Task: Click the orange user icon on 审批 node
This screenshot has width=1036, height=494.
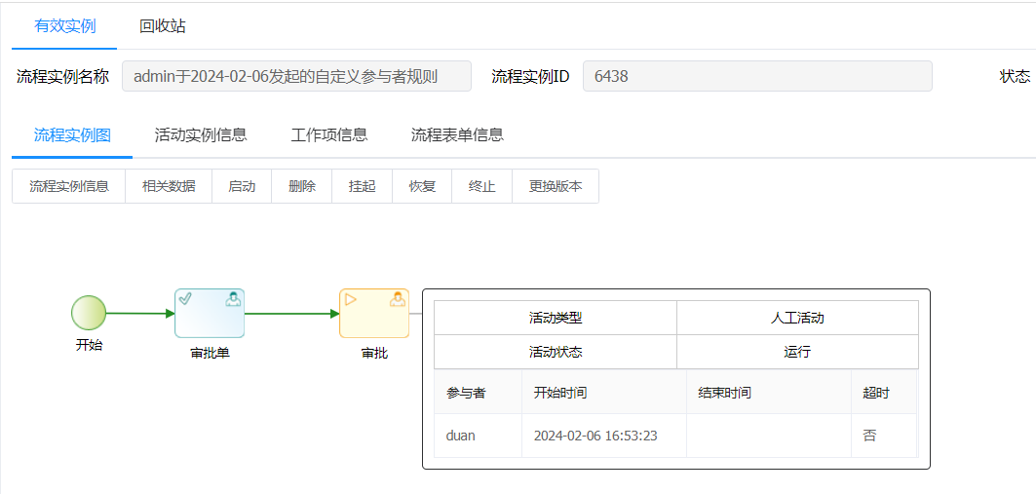Action: 398,298
